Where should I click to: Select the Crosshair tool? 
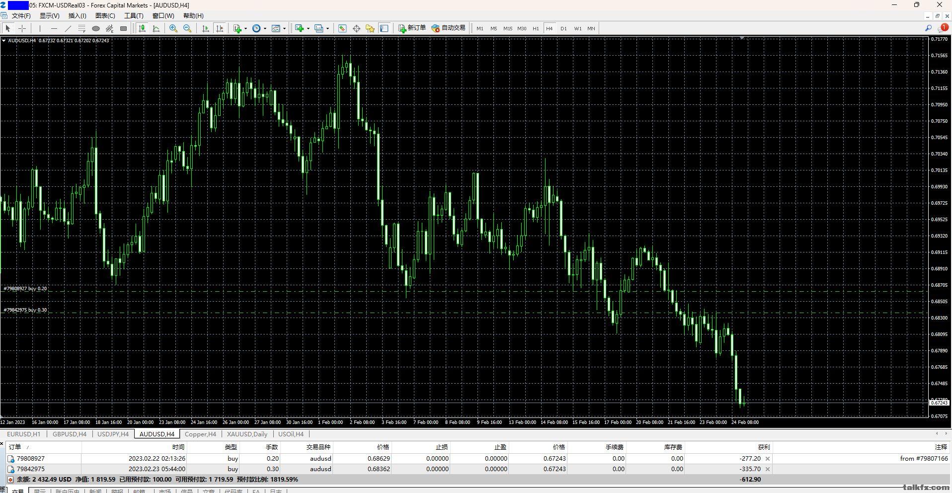coord(22,28)
